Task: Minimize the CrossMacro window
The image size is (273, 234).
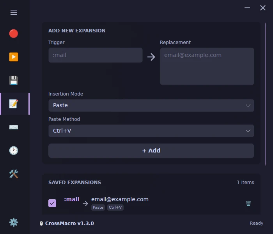Action: click(247, 8)
